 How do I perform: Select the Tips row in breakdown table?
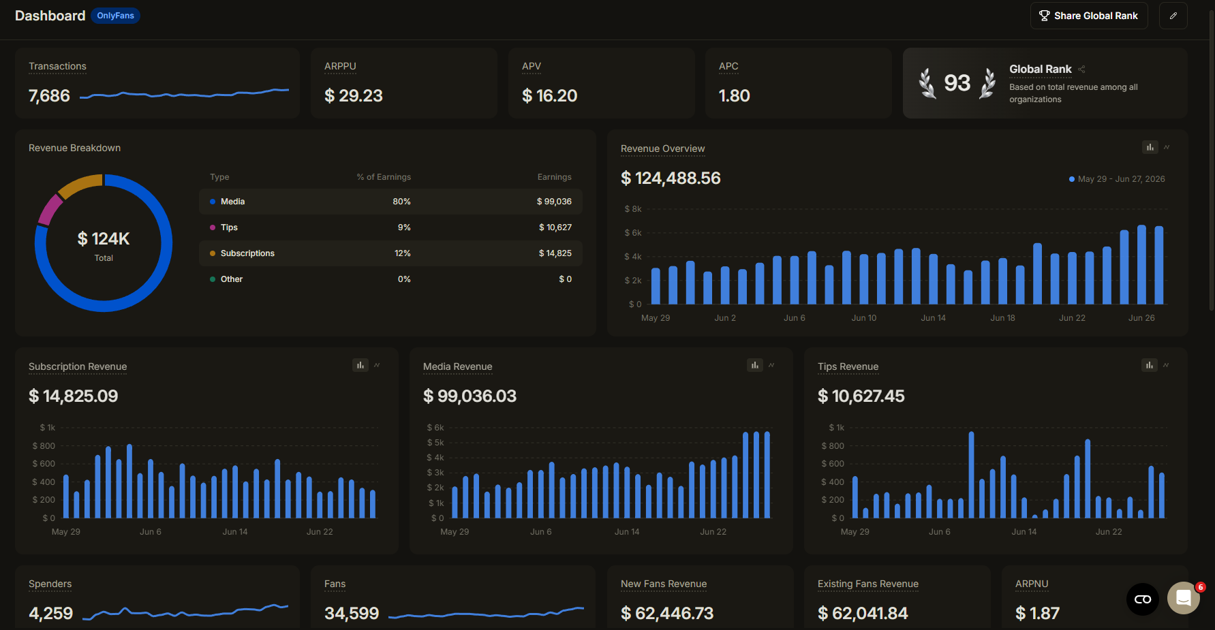390,227
